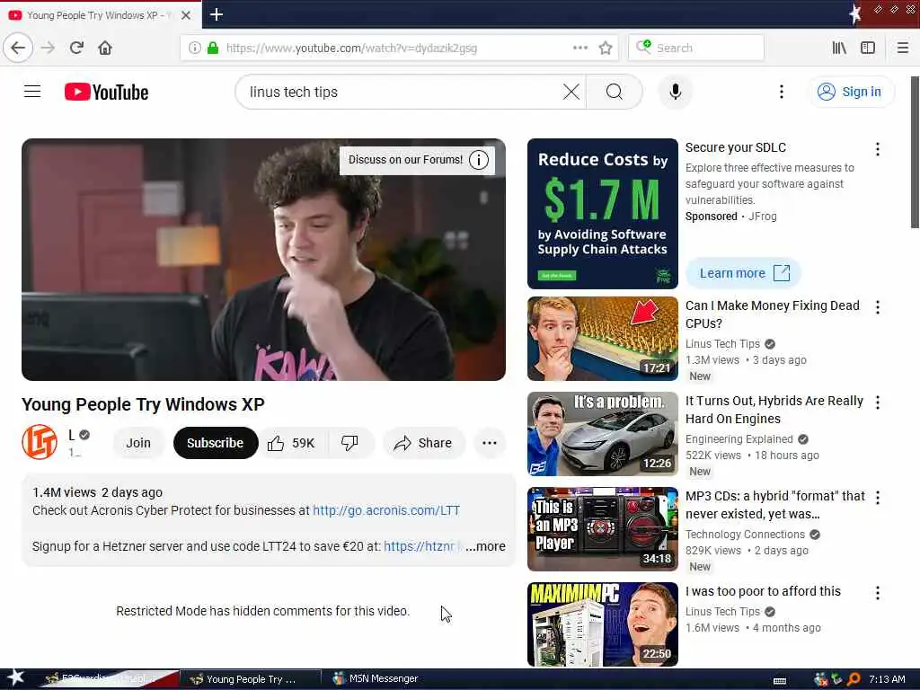Screen dimensions: 920x690
Task: Open YouTube guide hamburger menu
Action: [32, 92]
